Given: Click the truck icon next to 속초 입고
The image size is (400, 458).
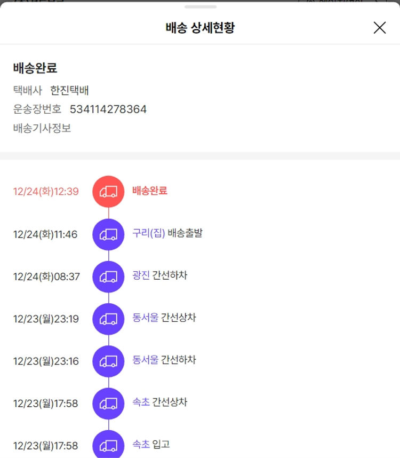Looking at the screenshot, I should (x=108, y=445).
